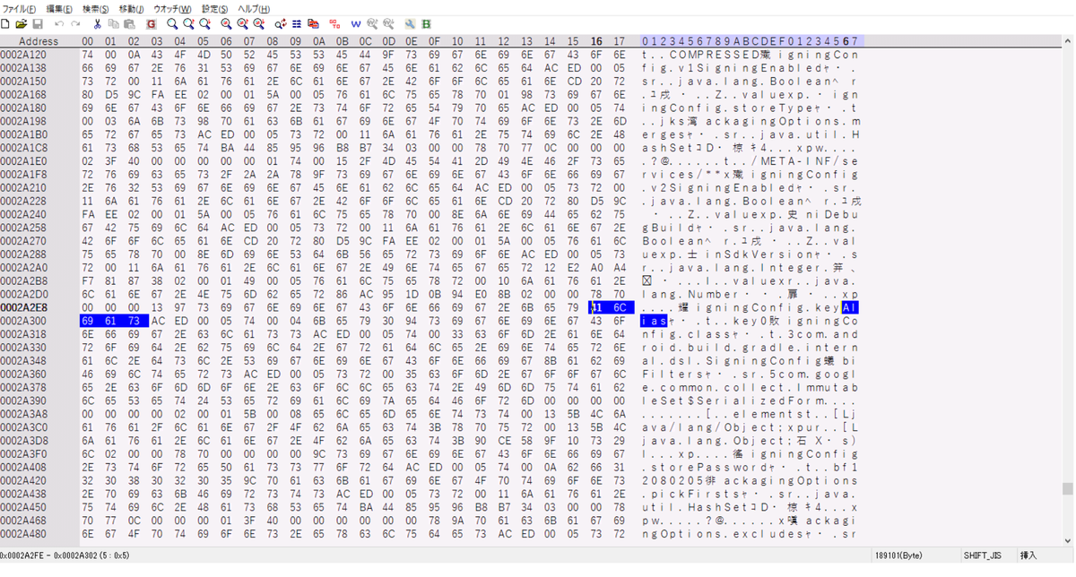Click the Address column header
The width and height of the screenshot is (1076, 577).
tap(39, 41)
